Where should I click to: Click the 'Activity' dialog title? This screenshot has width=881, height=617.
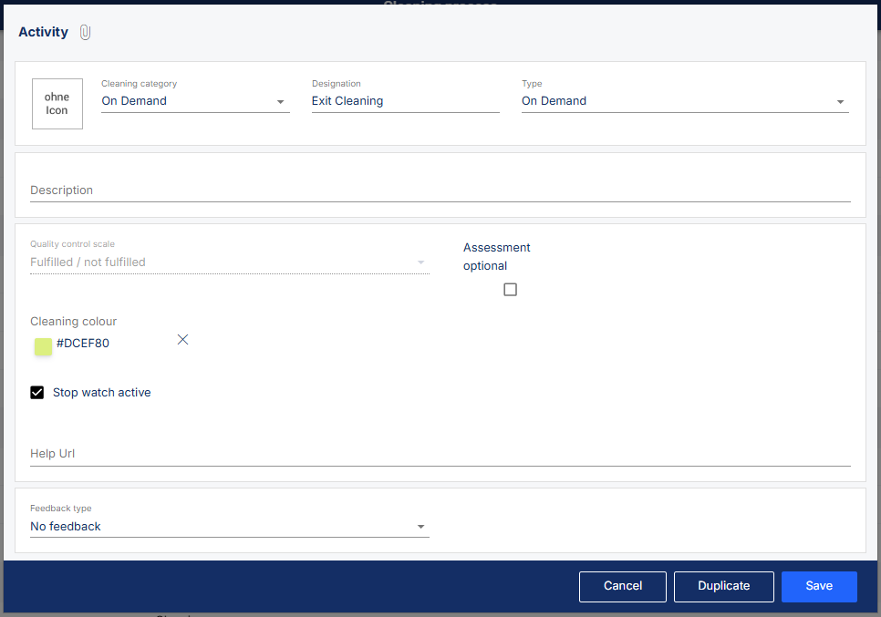(43, 32)
